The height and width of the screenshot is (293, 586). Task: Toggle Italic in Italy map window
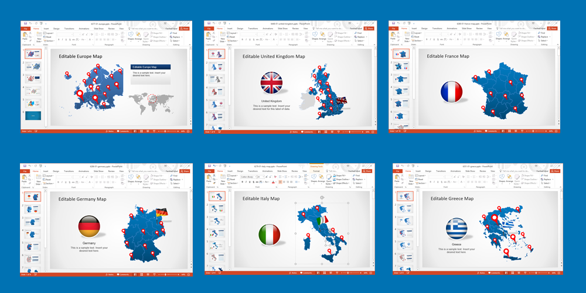coord(246,182)
